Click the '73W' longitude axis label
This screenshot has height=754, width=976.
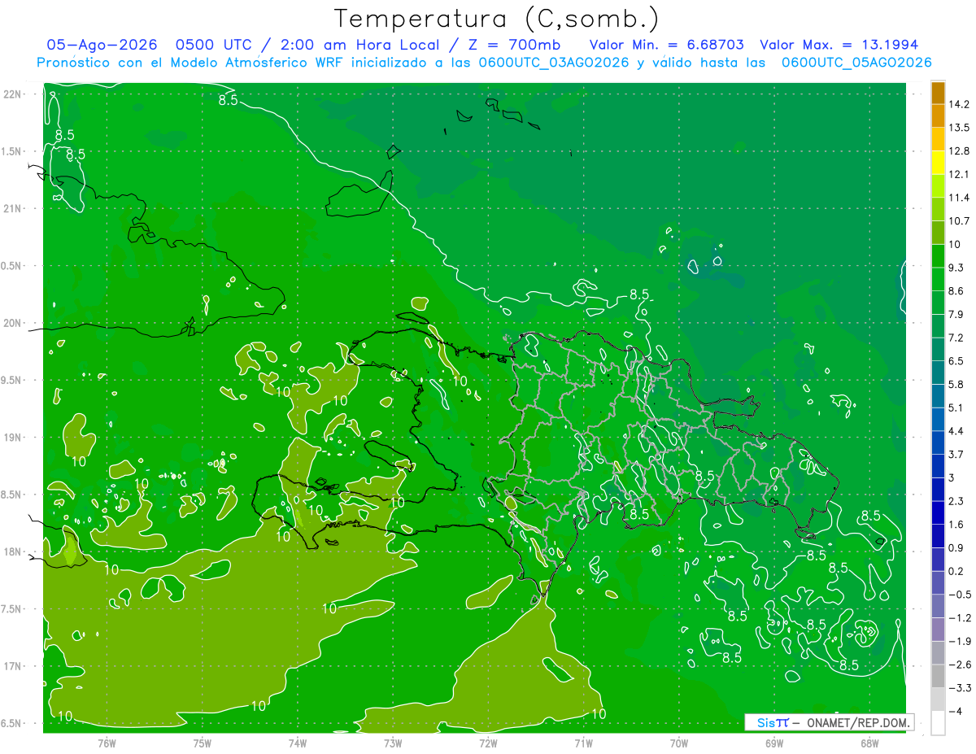393,743
